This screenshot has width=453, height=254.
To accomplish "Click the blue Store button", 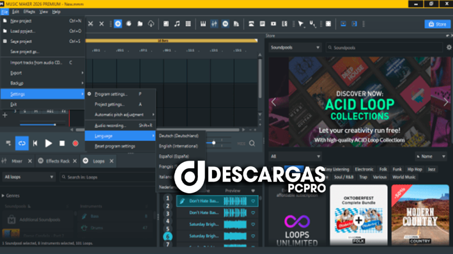I will tap(437, 24).
